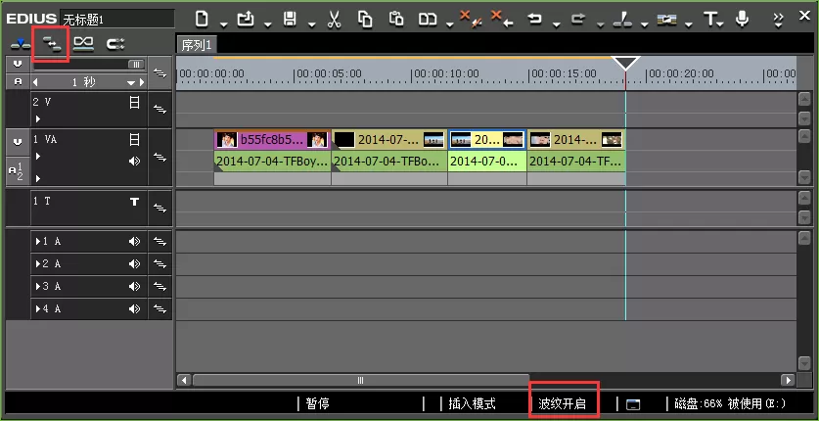
Task: Click the Paste clipboard icon
Action: (396, 20)
